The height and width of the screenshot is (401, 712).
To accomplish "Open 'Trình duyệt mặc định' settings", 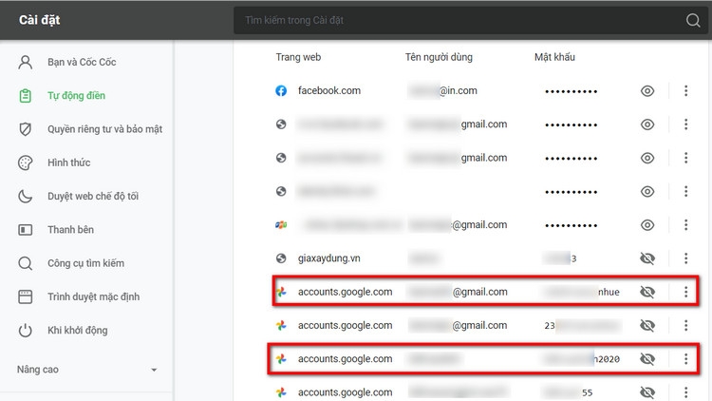I will [x=94, y=296].
